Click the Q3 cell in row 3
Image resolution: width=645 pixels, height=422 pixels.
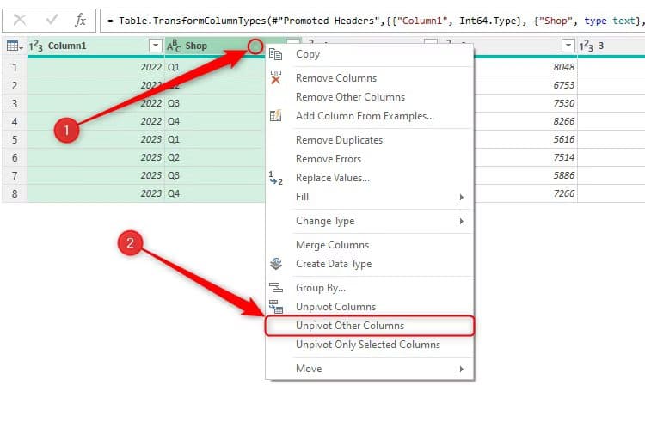pyautogui.click(x=215, y=103)
